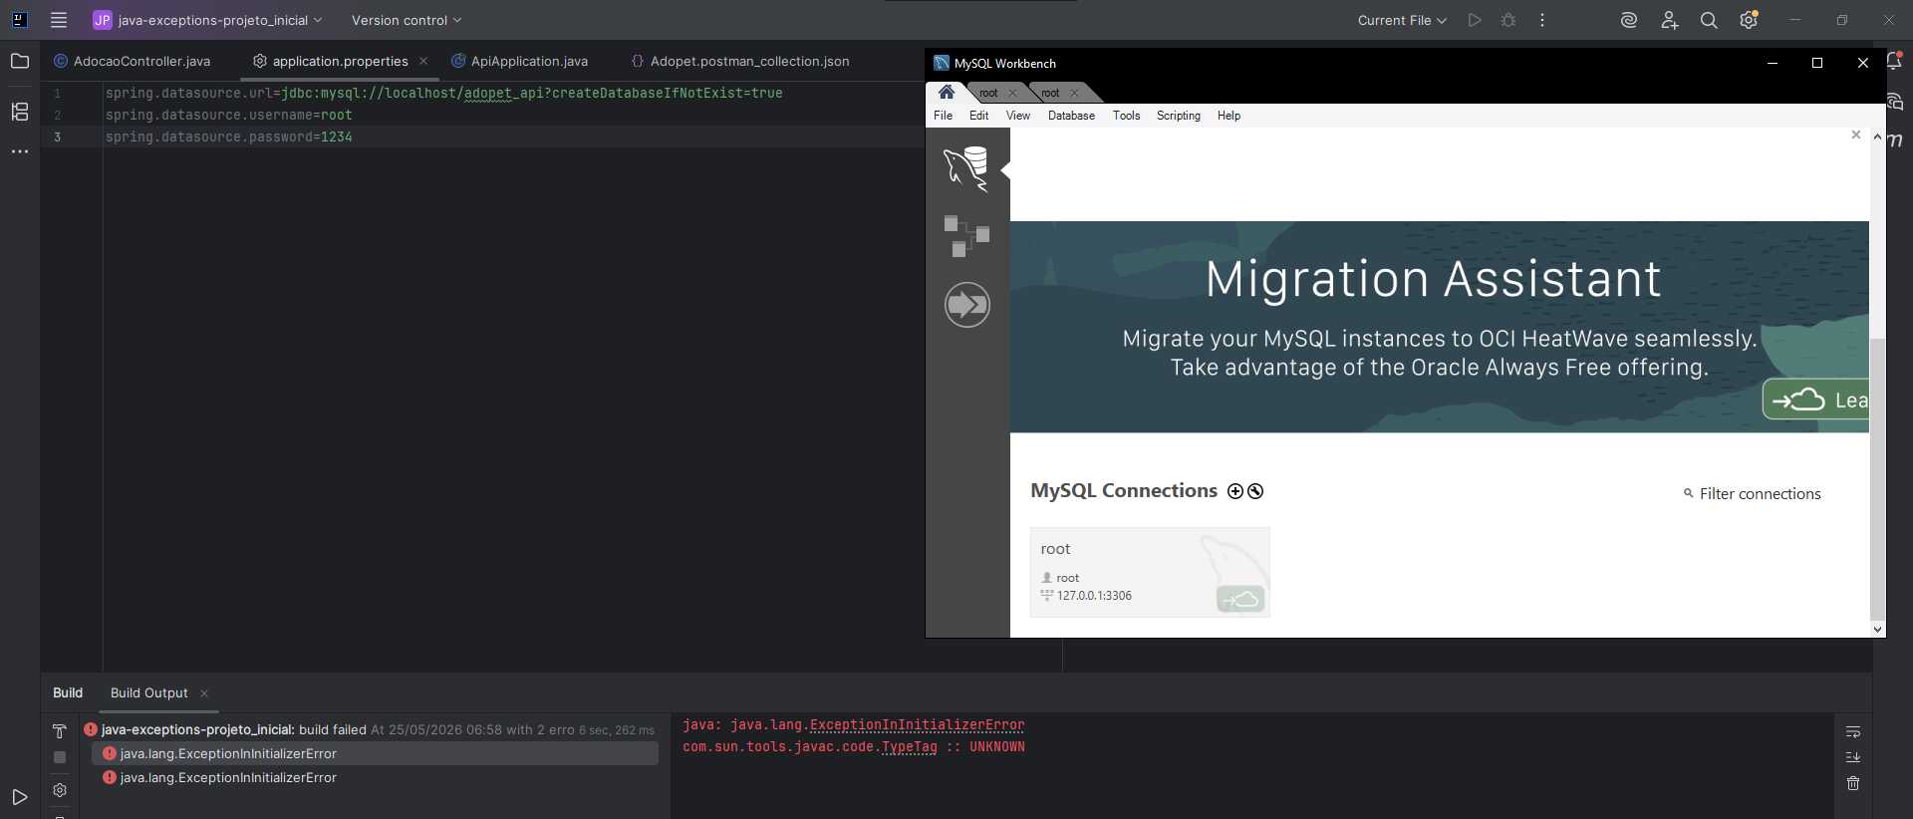Click the Learn more cloud button on banner
The height and width of the screenshot is (819, 1913).
tap(1816, 400)
